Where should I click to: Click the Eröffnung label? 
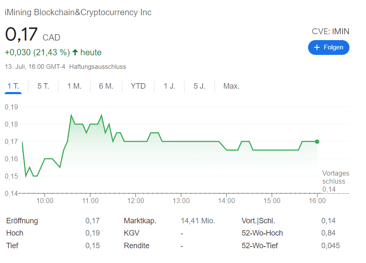coord(22,221)
